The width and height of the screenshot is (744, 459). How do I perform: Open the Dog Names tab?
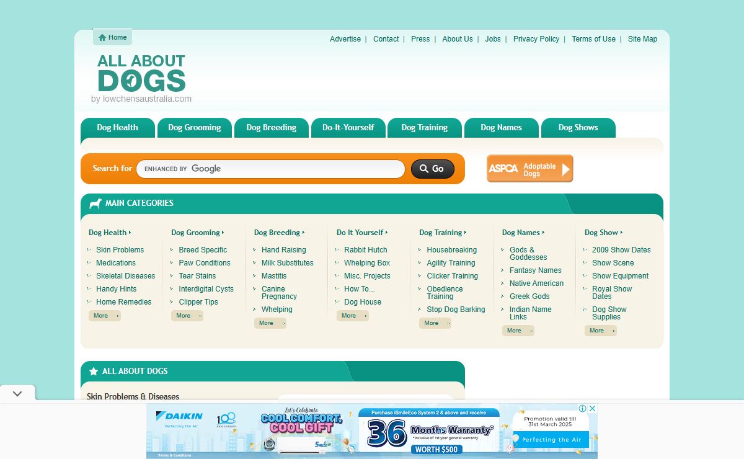coord(502,128)
